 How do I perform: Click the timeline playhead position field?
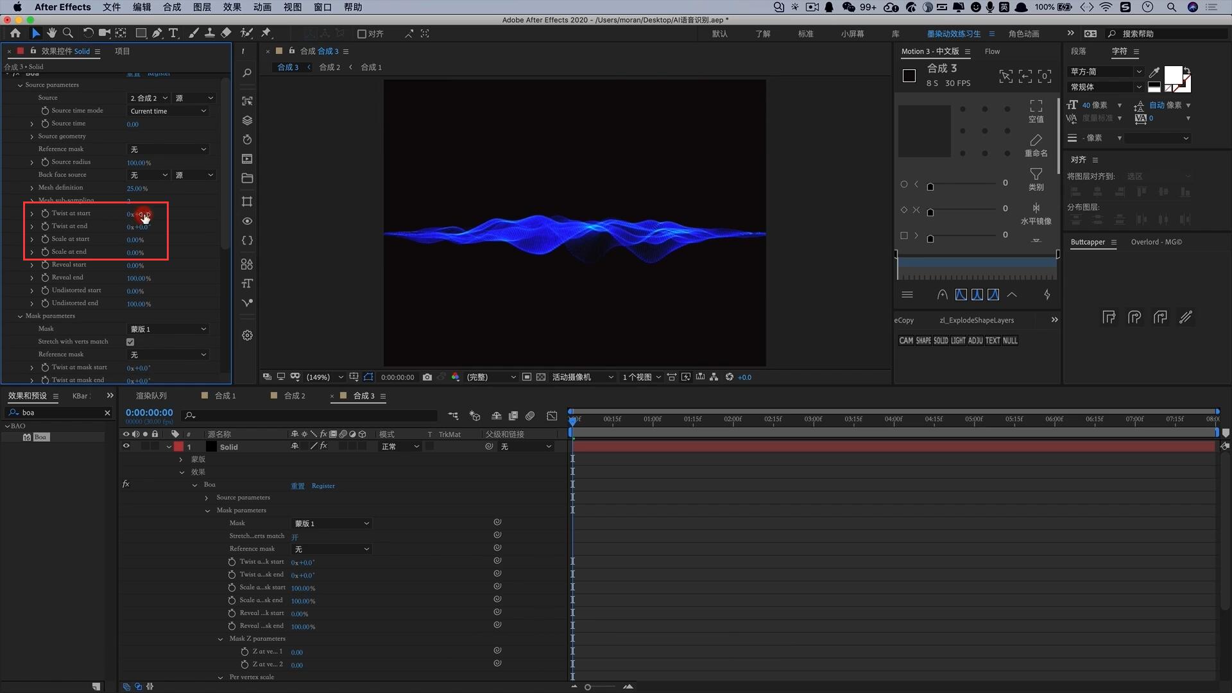click(148, 412)
